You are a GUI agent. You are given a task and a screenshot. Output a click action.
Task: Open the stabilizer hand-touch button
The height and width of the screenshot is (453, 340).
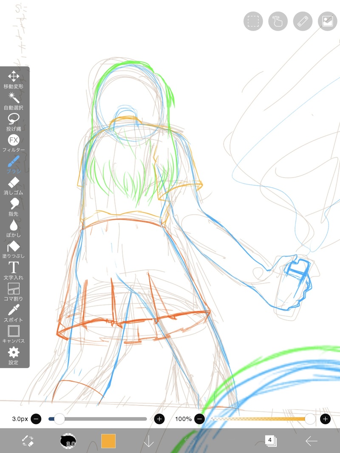tap(278, 21)
